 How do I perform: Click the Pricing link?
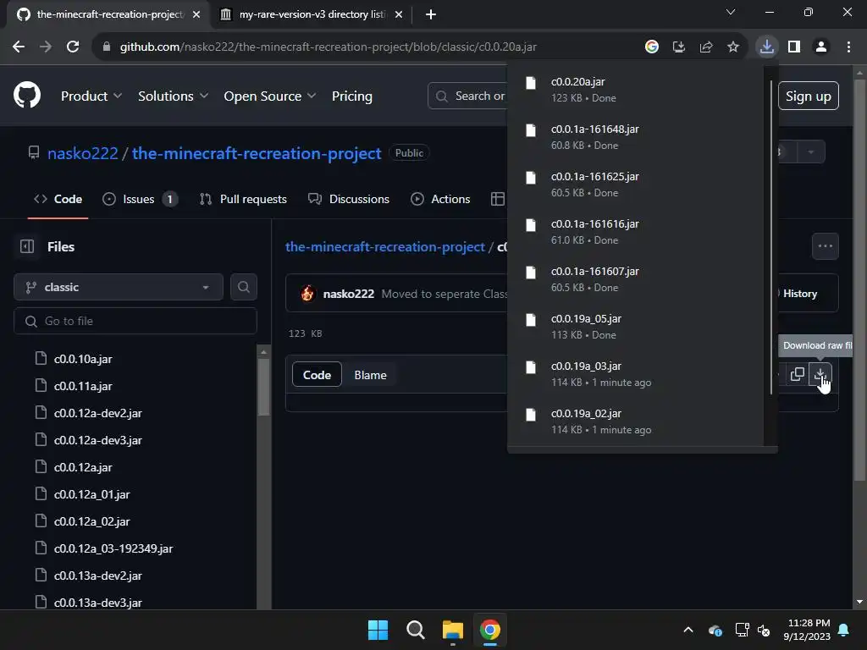coord(352,96)
